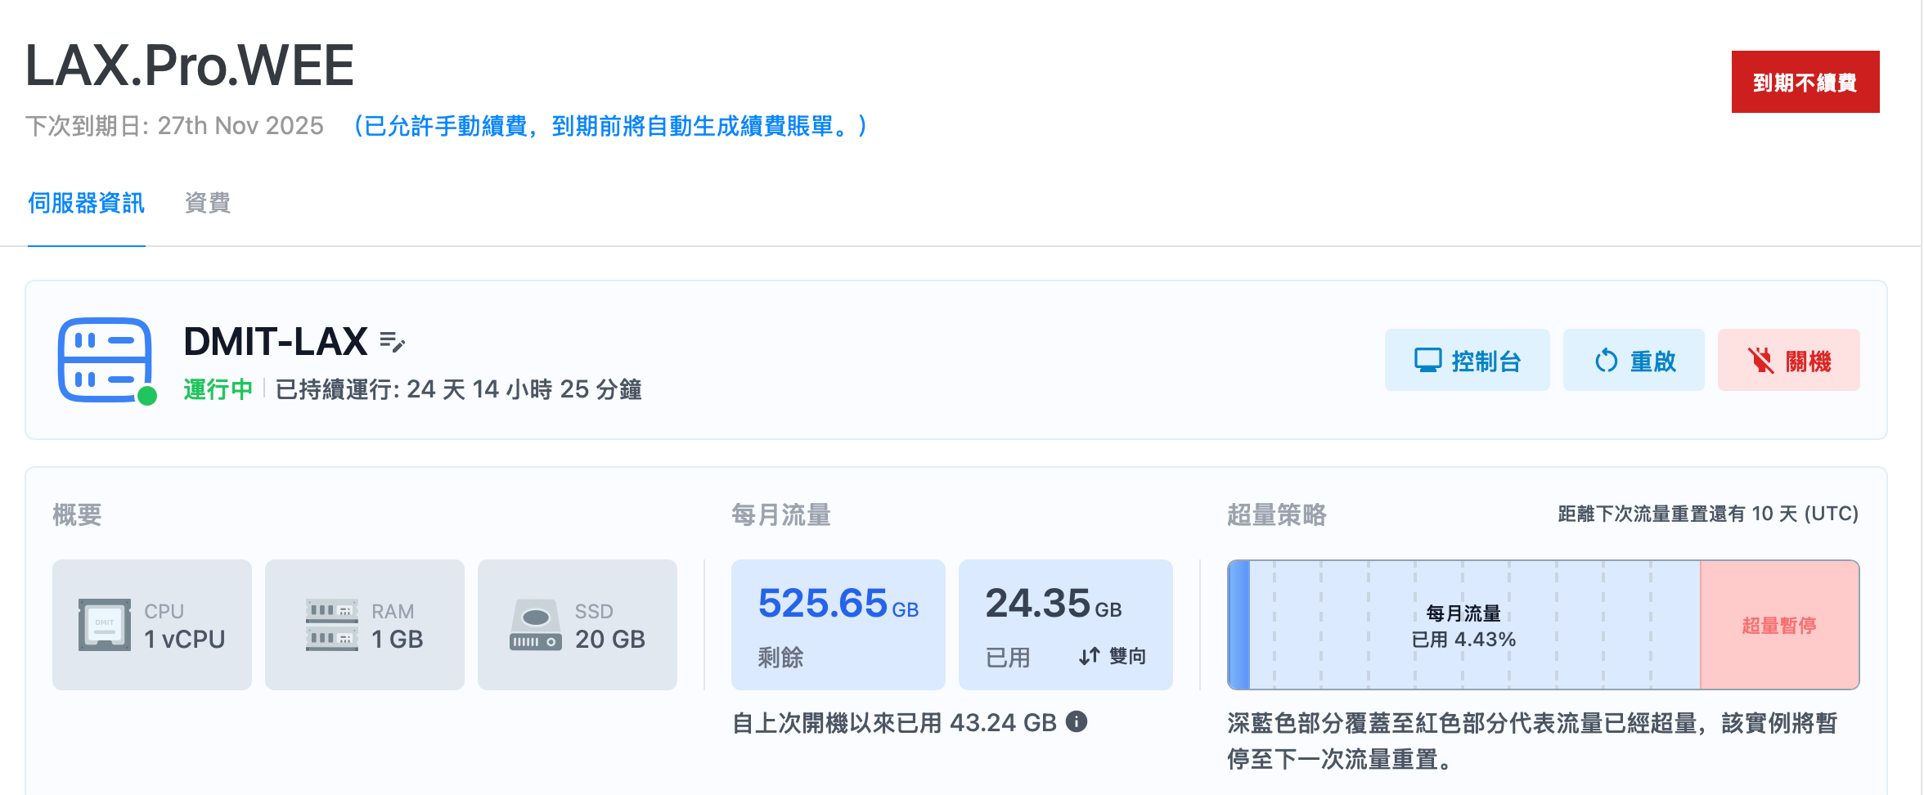Switch to the 伺服器資訊 tab
1924x795 pixels.
[87, 203]
